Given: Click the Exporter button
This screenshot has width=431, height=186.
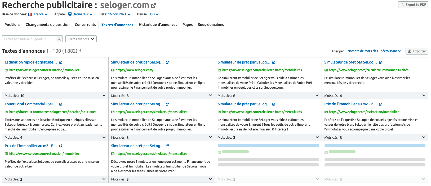Looking at the screenshot, I should point(417,51).
